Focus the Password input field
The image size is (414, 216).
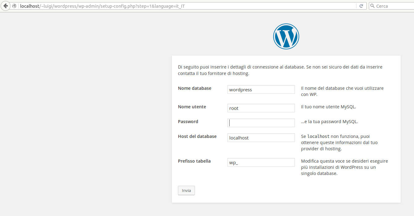pyautogui.click(x=261, y=123)
